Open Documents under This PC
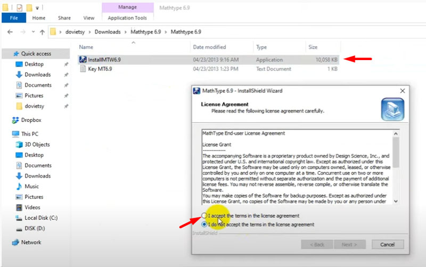The image size is (426, 267). (x=38, y=165)
